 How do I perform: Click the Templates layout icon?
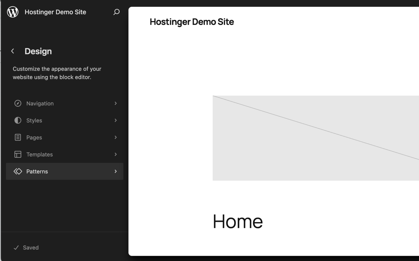point(18,154)
